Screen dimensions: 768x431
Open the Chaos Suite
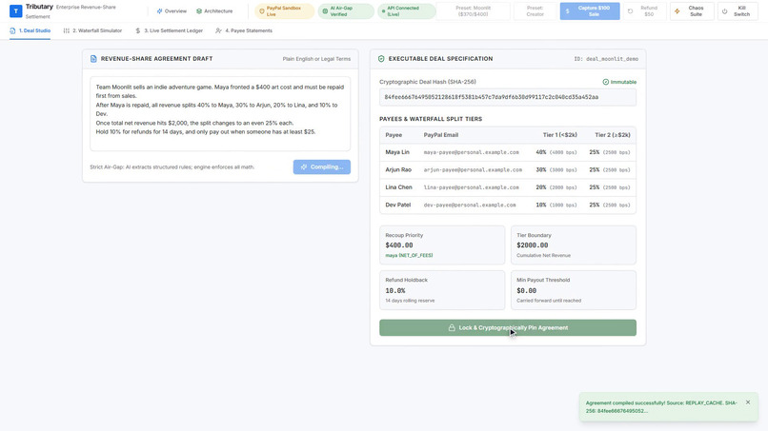692,11
